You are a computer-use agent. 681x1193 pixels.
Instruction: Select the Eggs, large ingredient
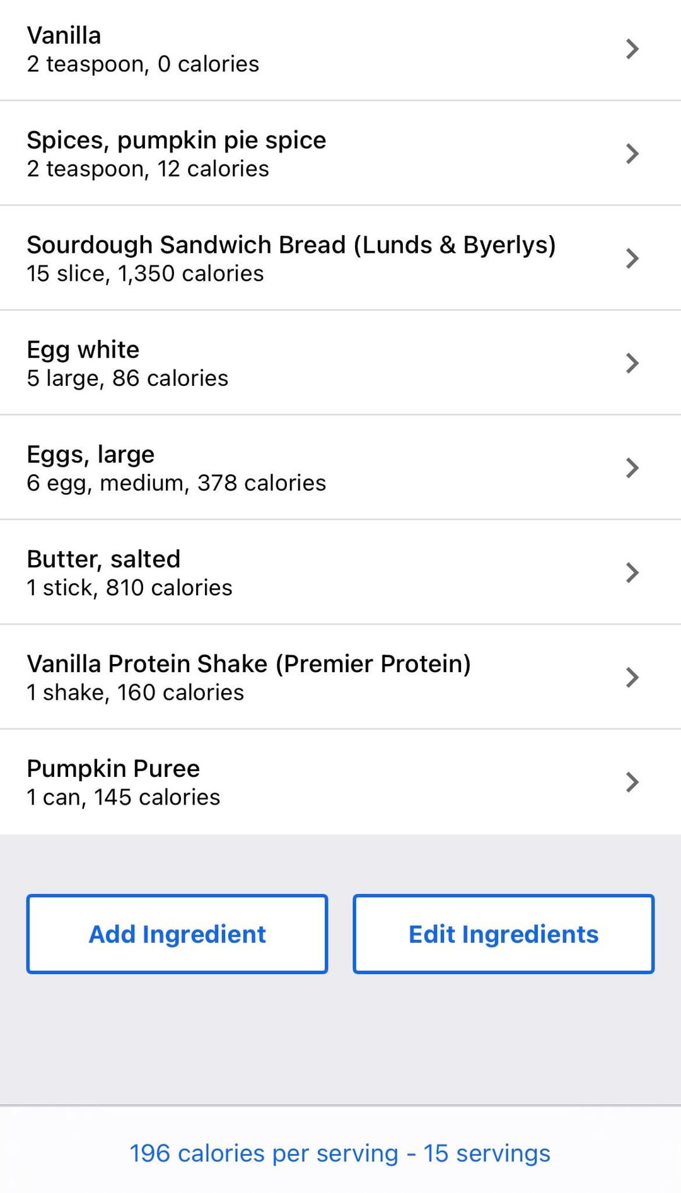click(x=91, y=455)
